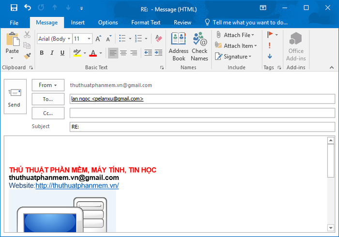Screen dimensions: 339x237
Task: Click the Tell me what you want to do box
Action: coord(246,23)
